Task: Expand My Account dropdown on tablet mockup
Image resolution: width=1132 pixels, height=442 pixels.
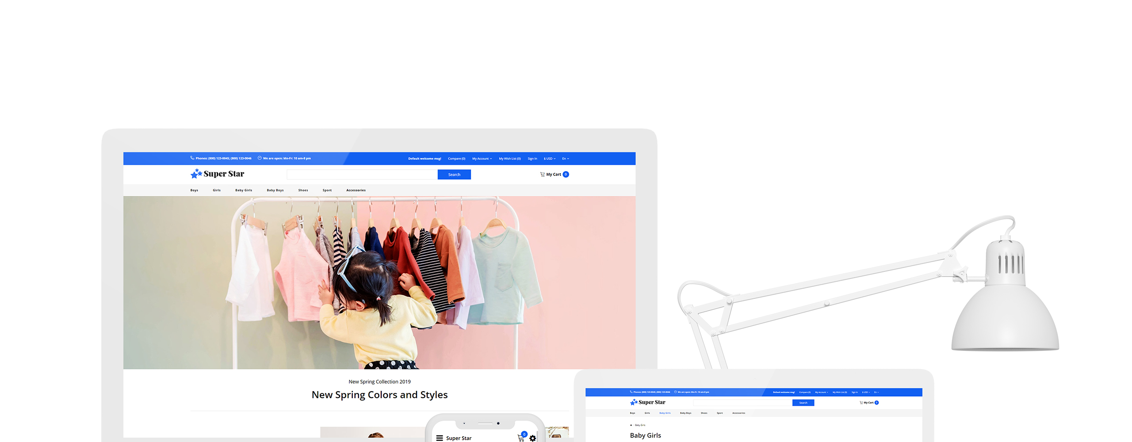Action: click(x=822, y=392)
